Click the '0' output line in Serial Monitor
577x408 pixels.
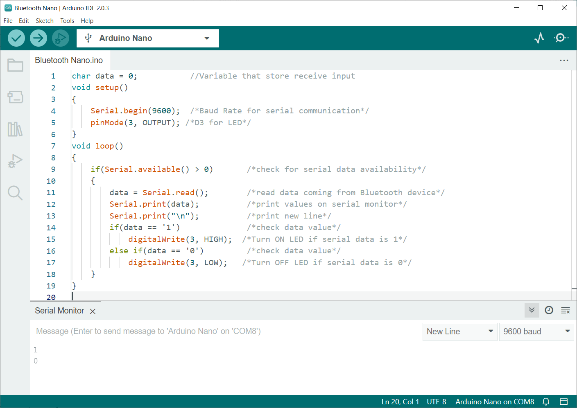point(36,361)
